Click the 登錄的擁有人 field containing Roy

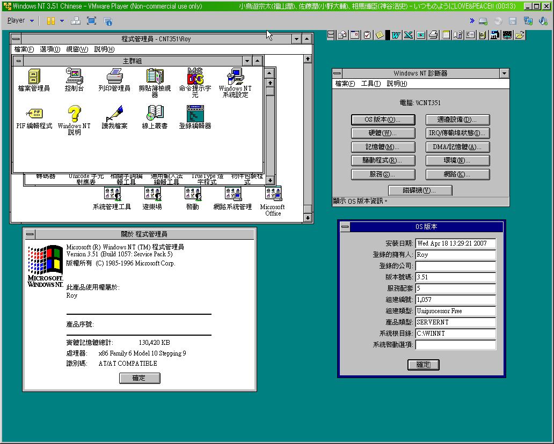pyautogui.click(x=455, y=255)
